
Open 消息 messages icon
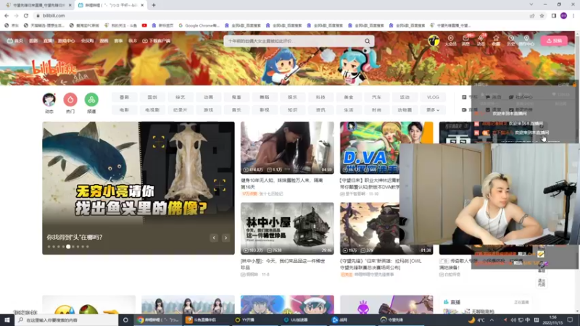pyautogui.click(x=465, y=41)
